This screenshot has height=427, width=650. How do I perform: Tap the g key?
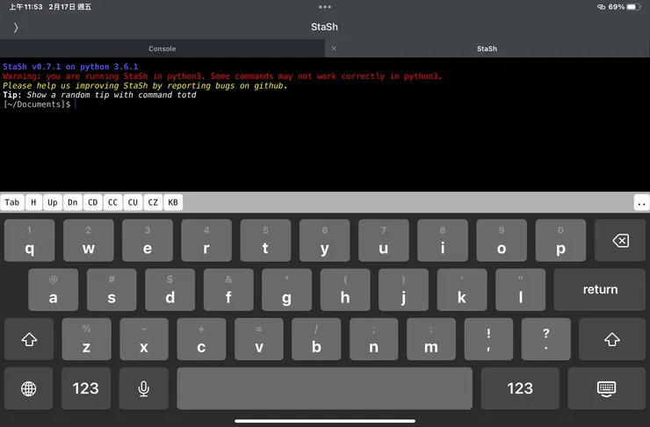coord(286,290)
